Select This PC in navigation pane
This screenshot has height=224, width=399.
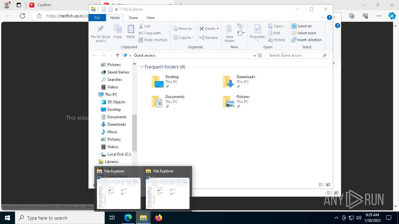pos(108,95)
